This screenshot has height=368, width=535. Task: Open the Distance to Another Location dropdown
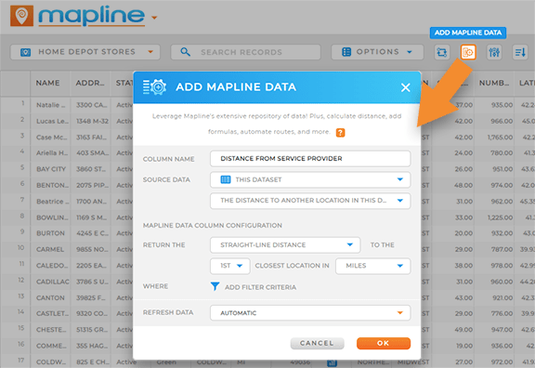tap(310, 201)
